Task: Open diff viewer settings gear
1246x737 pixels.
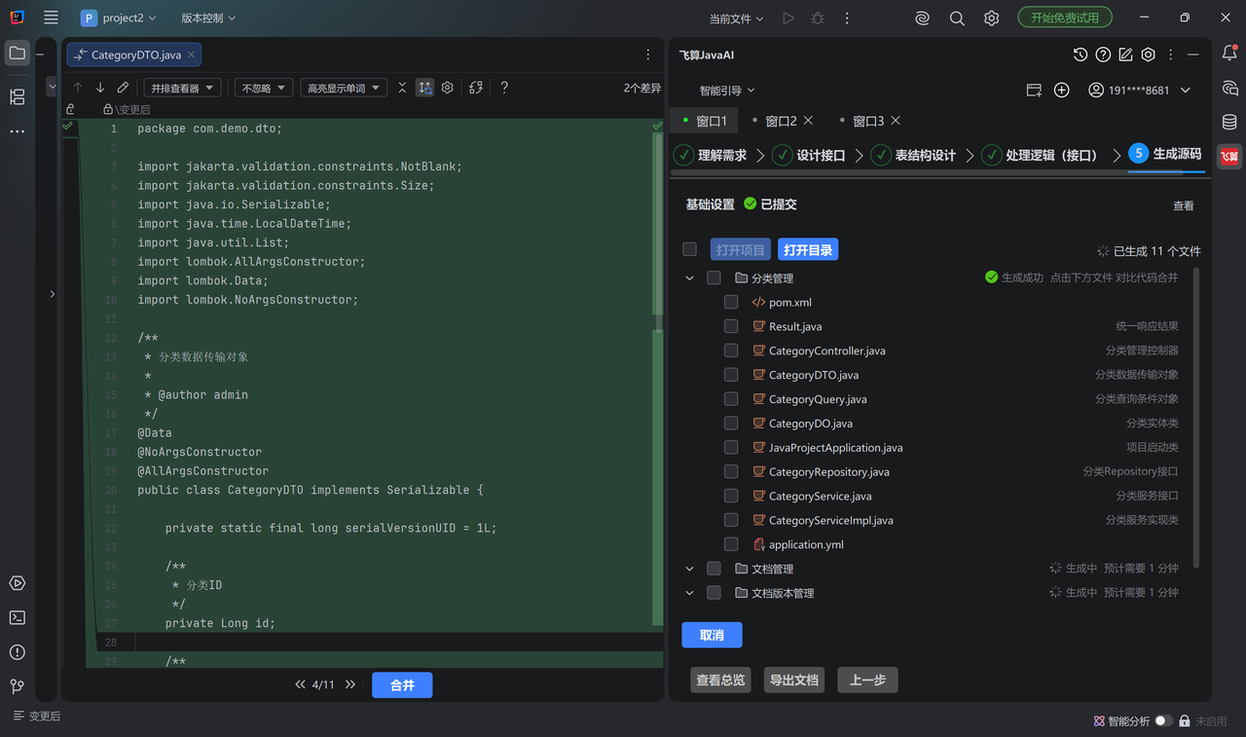Action: coord(448,88)
